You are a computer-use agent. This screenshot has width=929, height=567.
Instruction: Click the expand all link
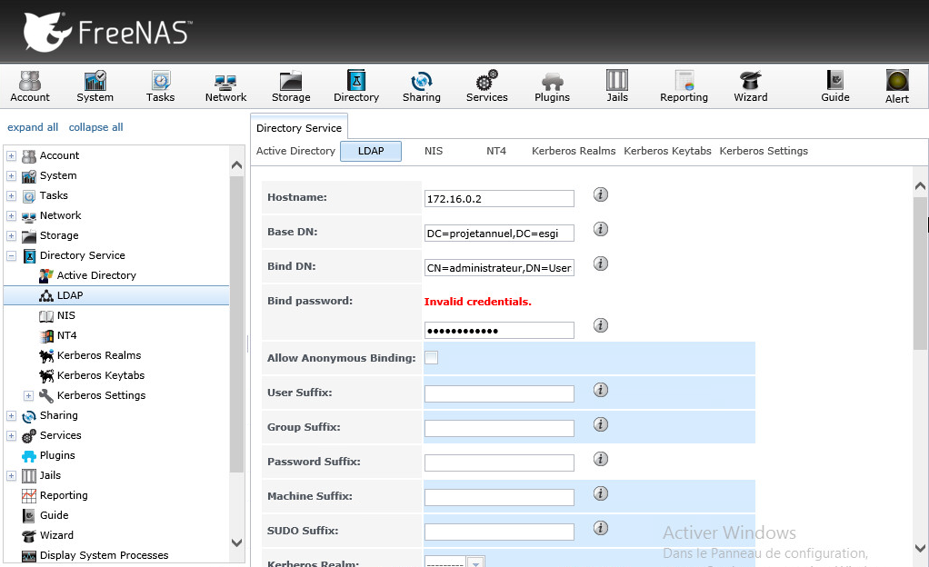tap(33, 127)
